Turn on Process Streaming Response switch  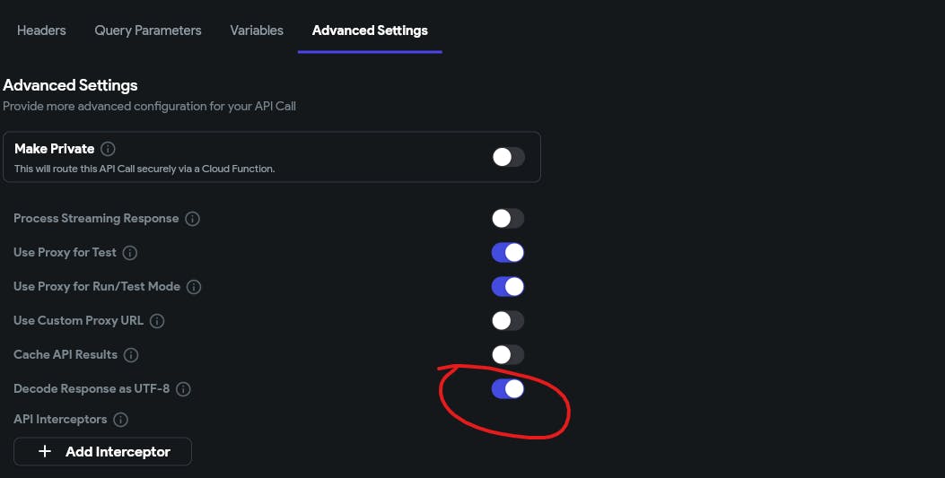point(507,219)
